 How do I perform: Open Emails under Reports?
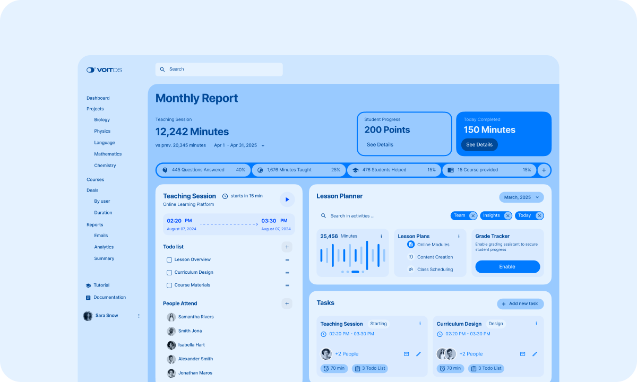coord(101,236)
